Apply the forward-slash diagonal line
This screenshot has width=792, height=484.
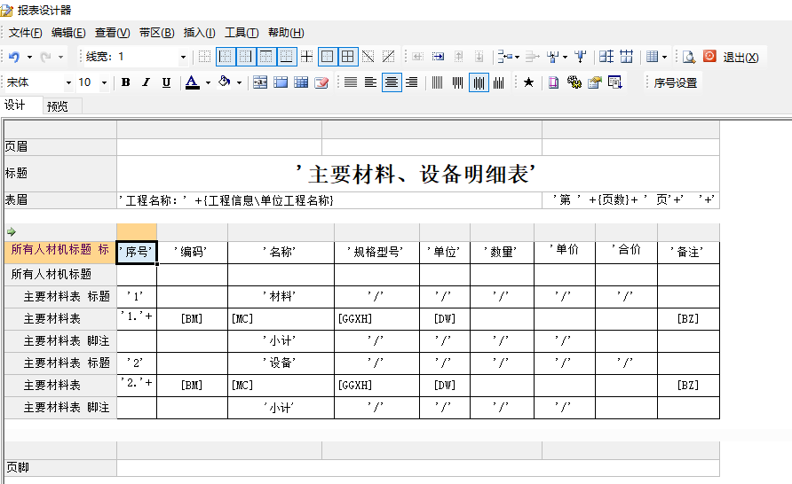click(388, 57)
